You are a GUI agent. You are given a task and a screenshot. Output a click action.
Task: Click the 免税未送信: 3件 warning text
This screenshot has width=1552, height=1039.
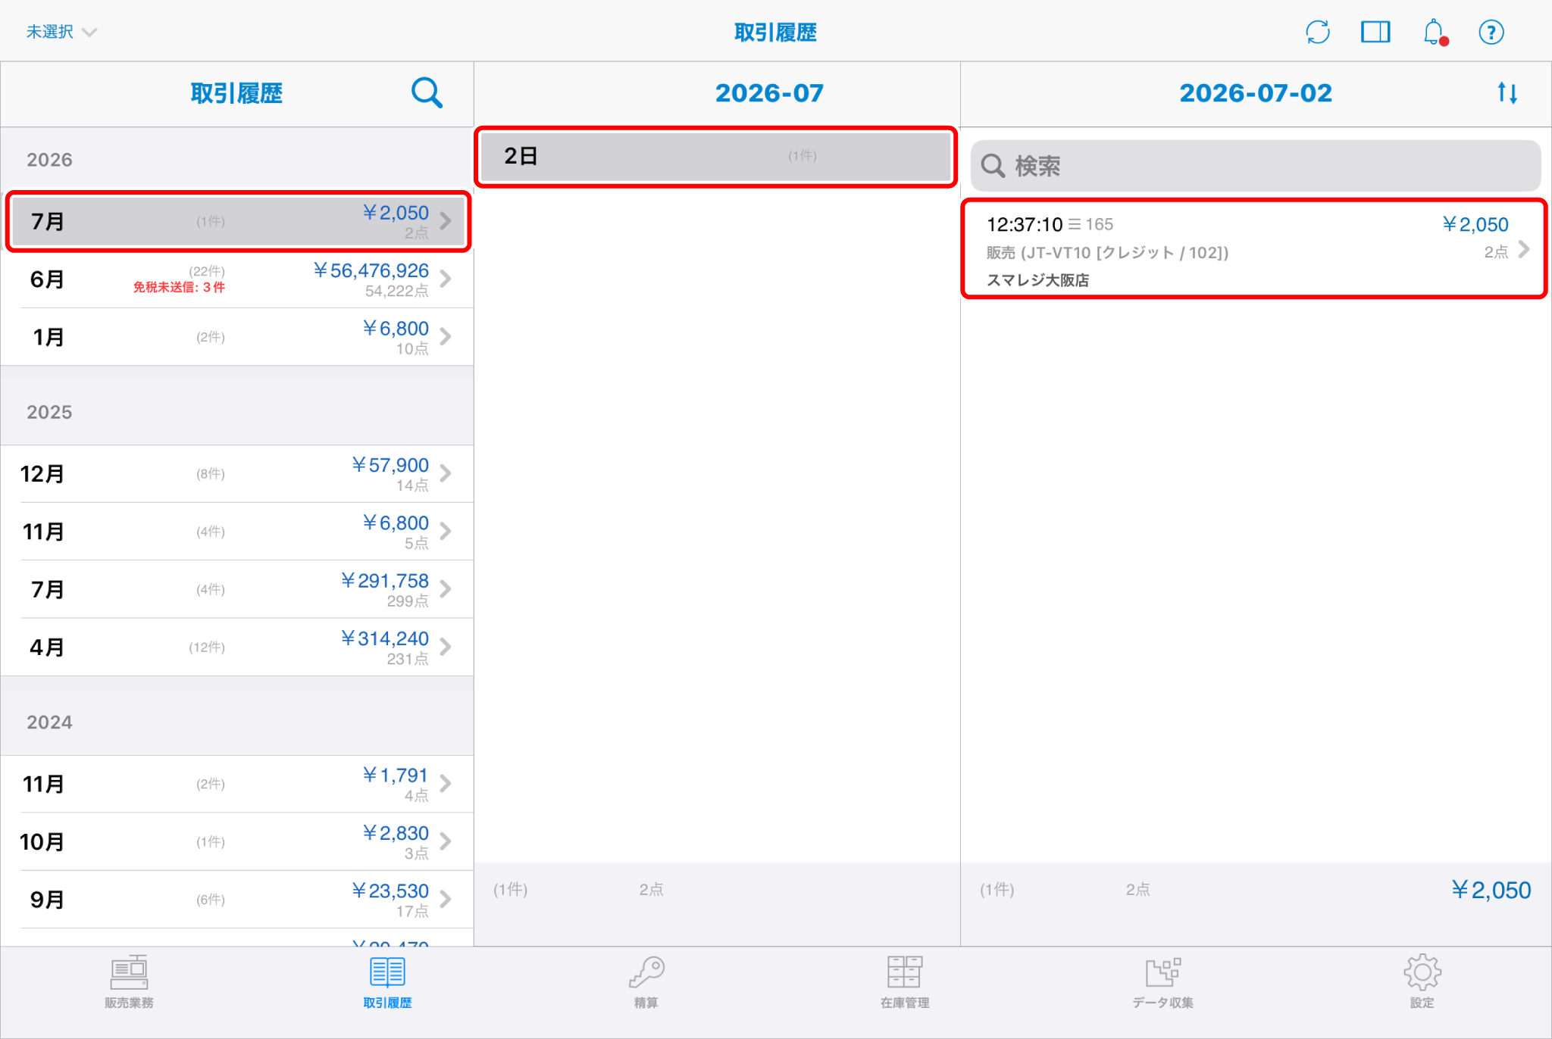[179, 288]
